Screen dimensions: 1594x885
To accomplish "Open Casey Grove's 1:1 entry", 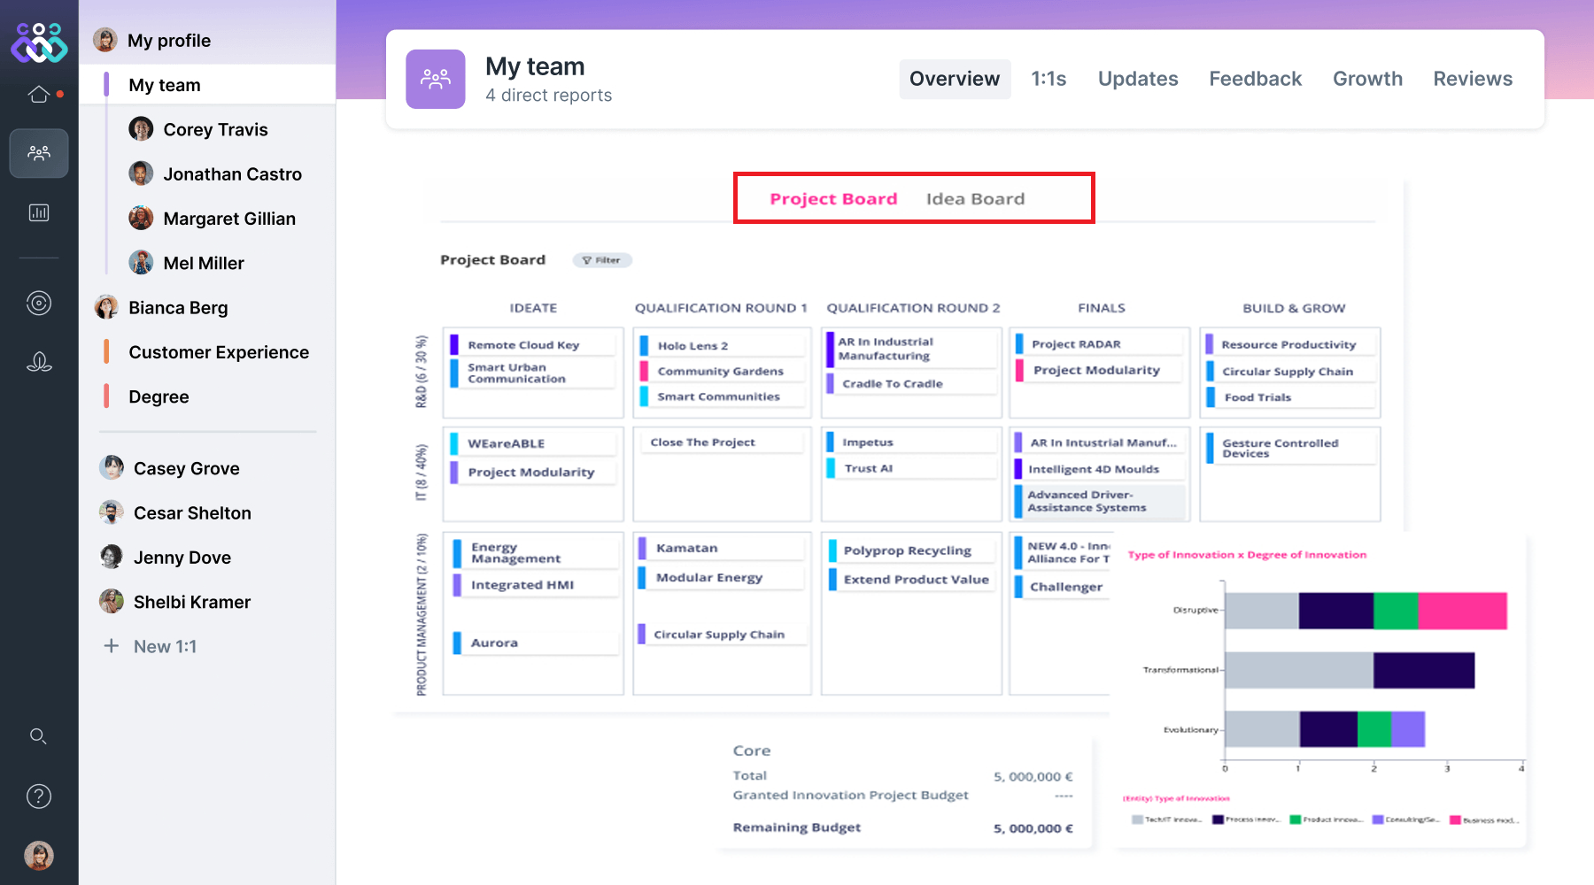I will click(x=186, y=468).
